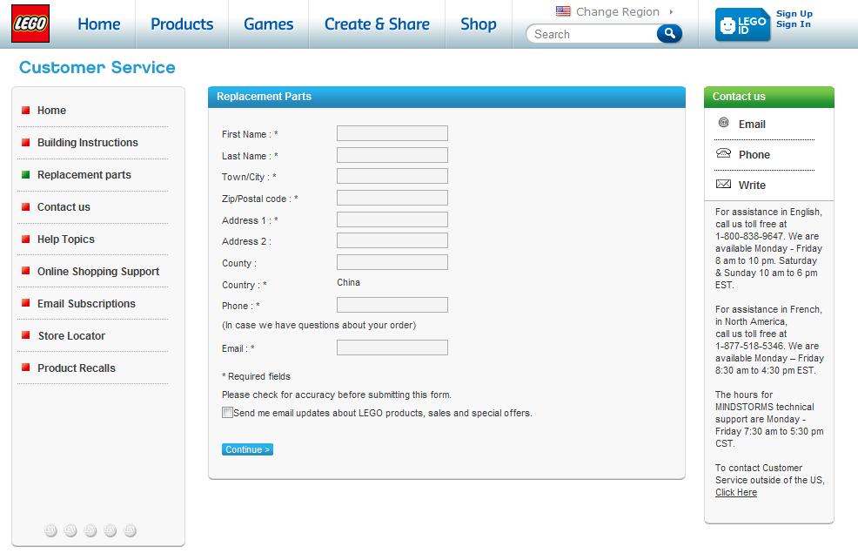
Task: Open the Home top navigation item
Action: tap(99, 24)
